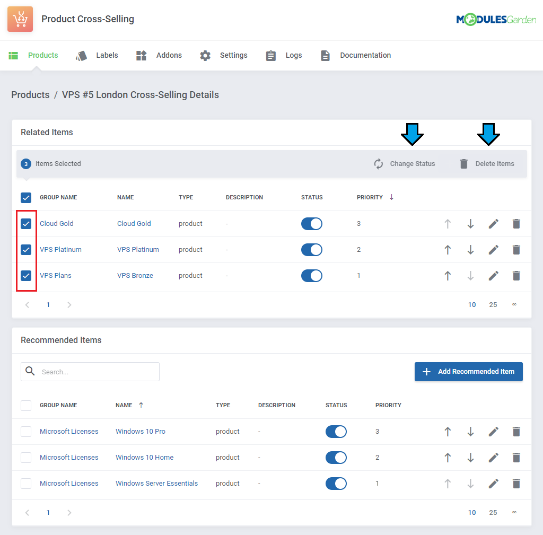Edit the VPS Platinum related item

pos(494,250)
